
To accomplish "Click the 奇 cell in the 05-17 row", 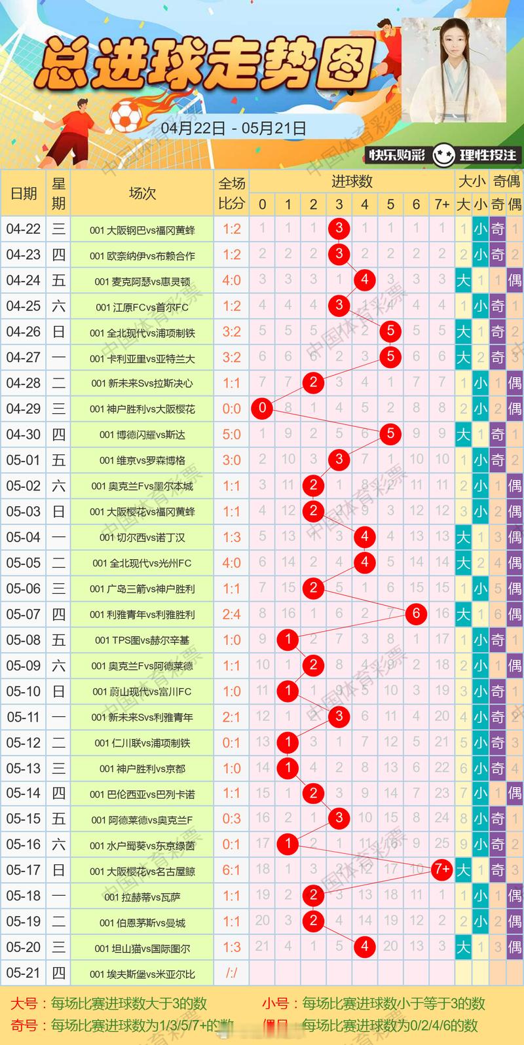I will (498, 871).
